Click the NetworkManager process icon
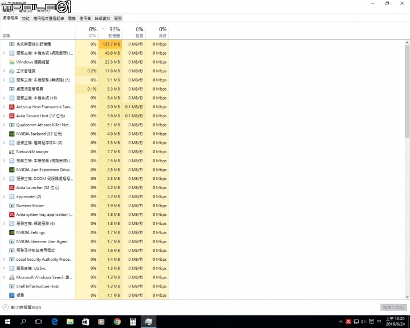 click(11, 151)
